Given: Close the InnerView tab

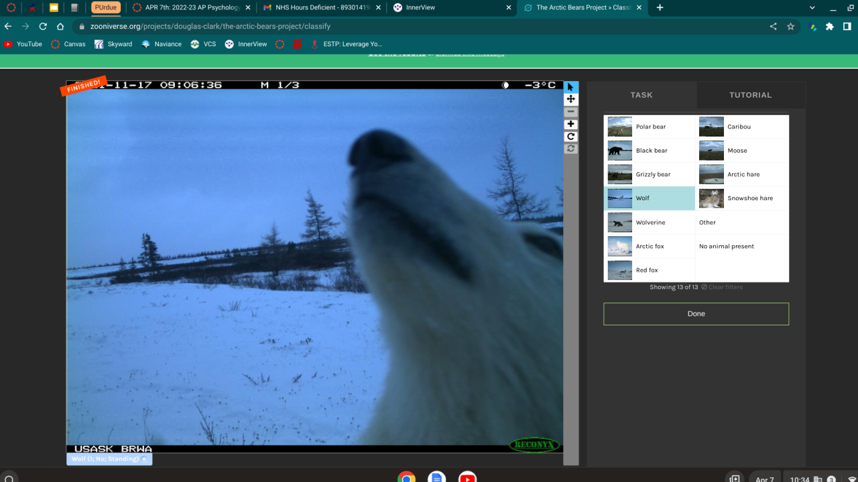Looking at the screenshot, I should (x=508, y=8).
